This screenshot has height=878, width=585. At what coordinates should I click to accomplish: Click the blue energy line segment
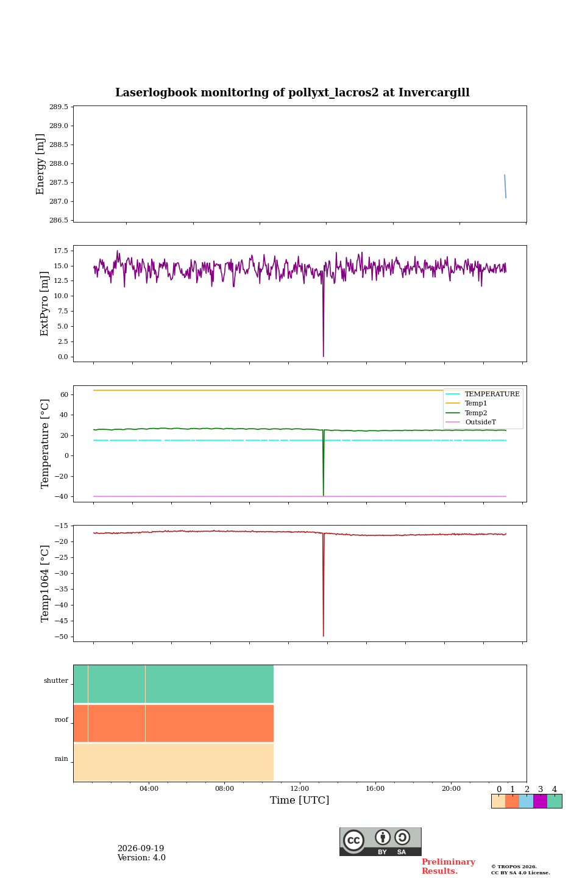pyautogui.click(x=505, y=186)
